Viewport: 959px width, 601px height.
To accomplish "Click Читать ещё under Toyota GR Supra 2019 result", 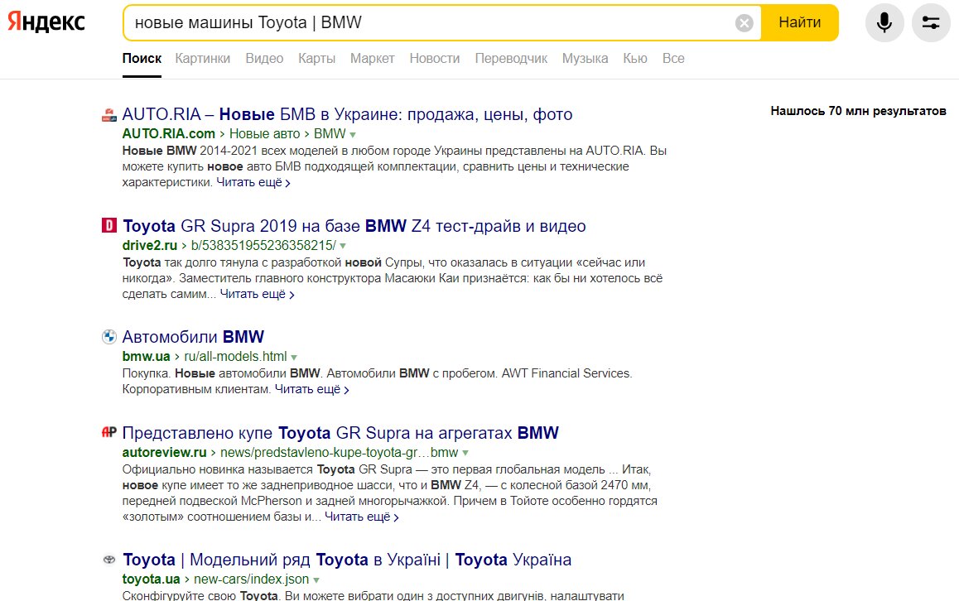I will point(257,294).
